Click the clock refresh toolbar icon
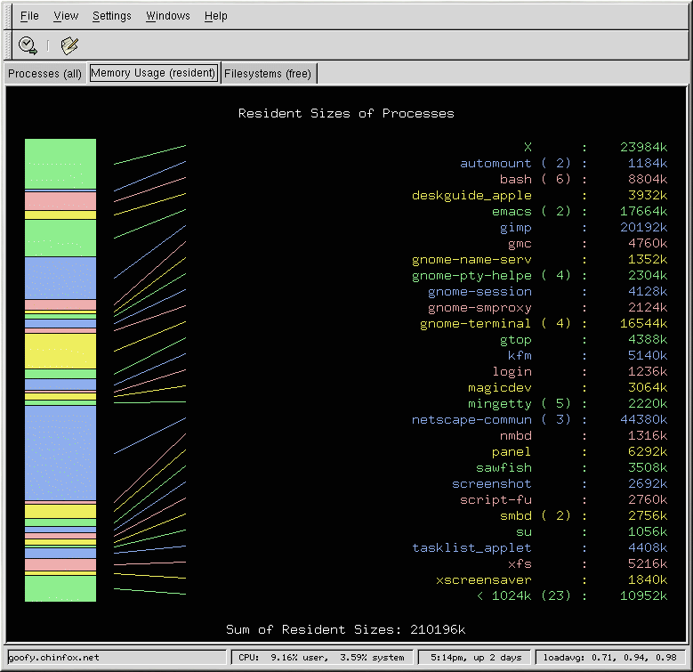 [x=28, y=45]
